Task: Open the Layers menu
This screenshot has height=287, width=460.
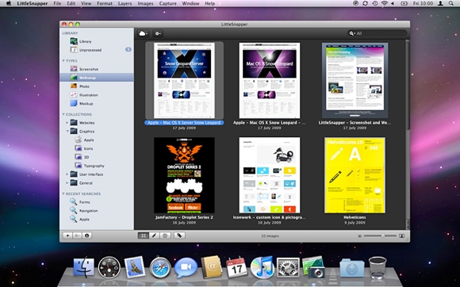Action: click(x=125, y=3)
